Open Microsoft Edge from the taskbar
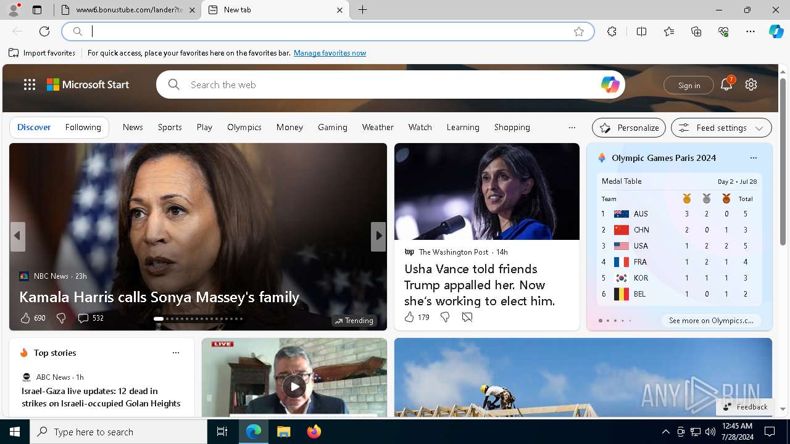The width and height of the screenshot is (790, 444). click(x=254, y=432)
